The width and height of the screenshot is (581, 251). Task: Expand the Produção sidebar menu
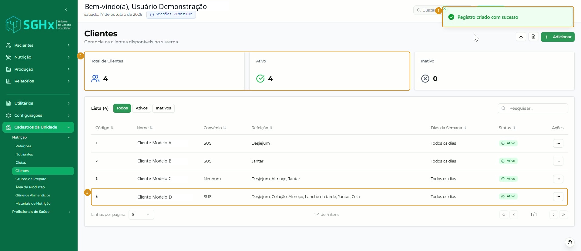tap(38, 69)
